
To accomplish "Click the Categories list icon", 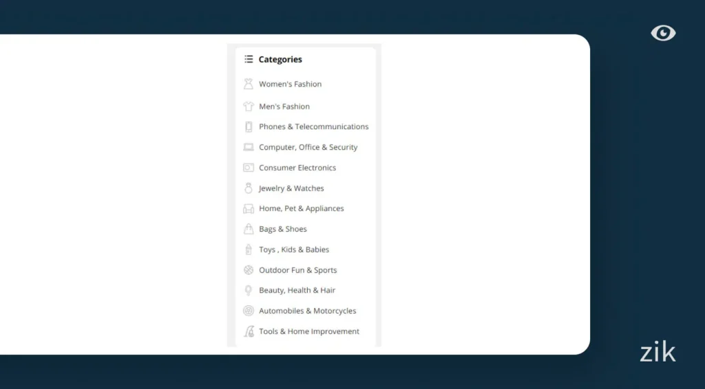I will (249, 60).
